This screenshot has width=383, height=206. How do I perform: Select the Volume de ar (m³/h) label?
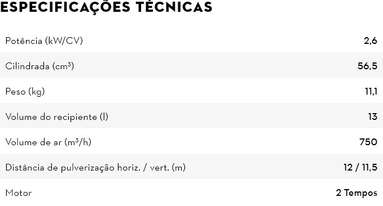(48, 142)
